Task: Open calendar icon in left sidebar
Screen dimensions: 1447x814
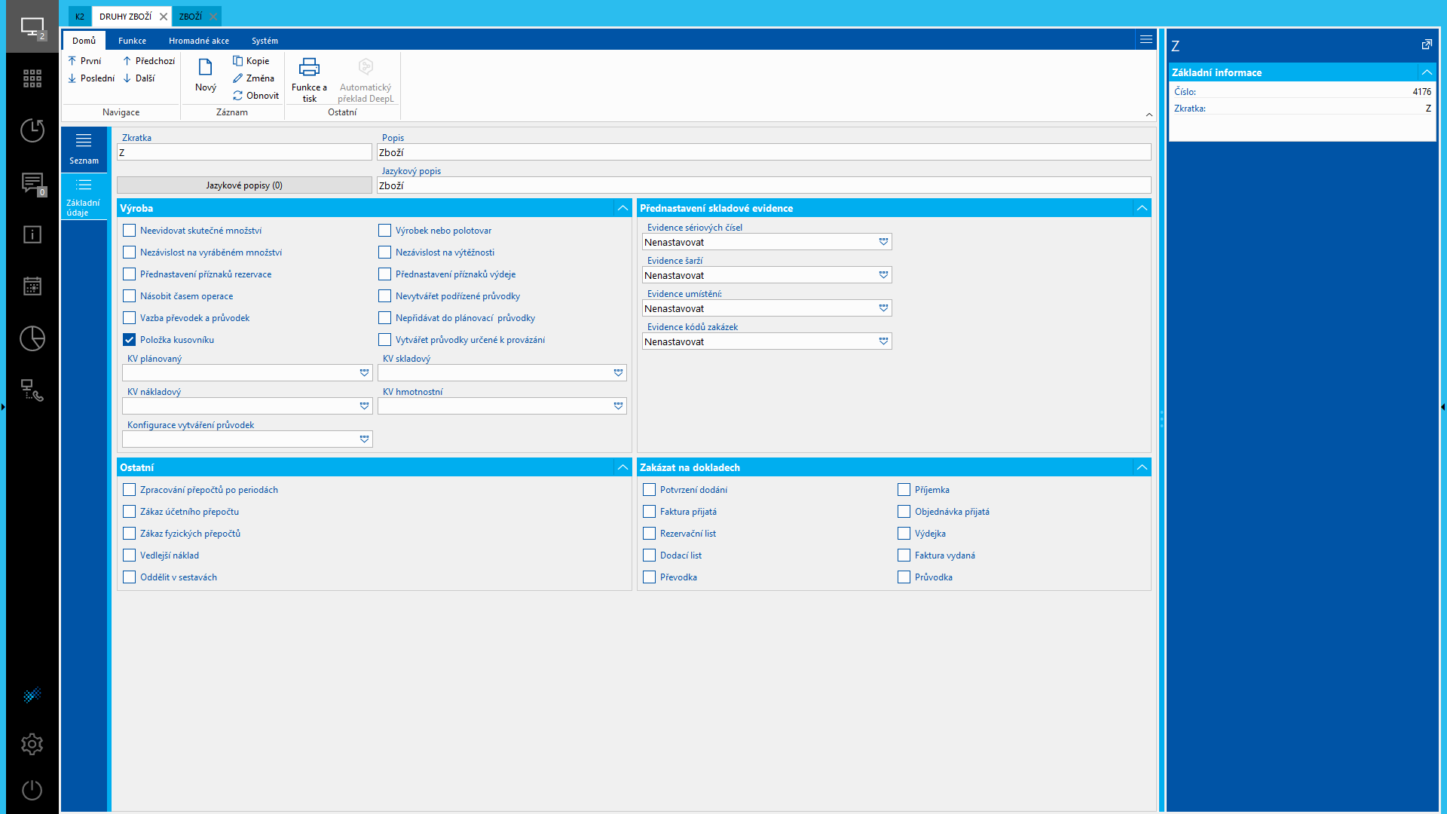Action: coord(32,286)
